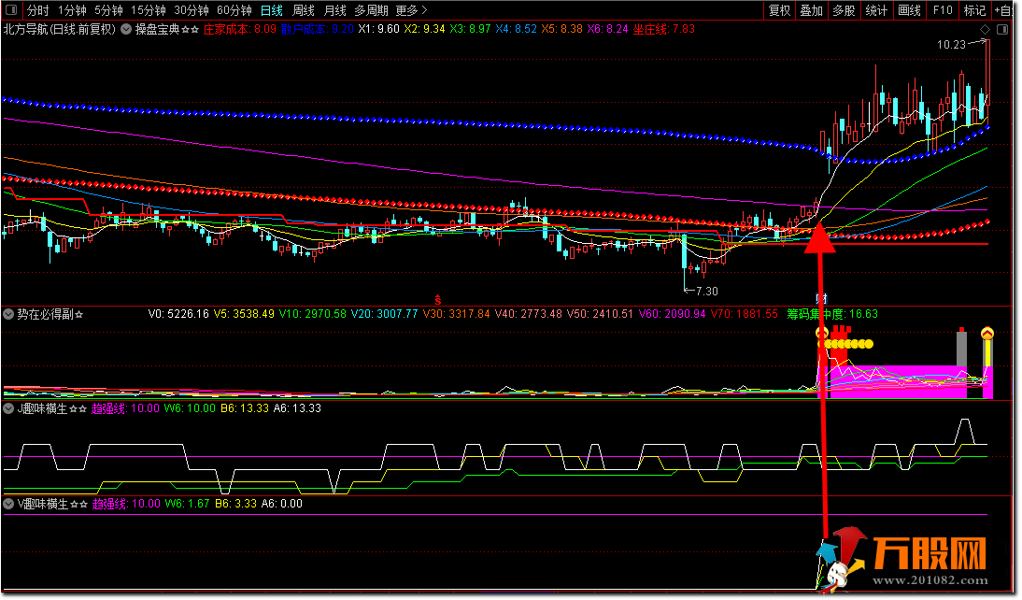1022x600 pixels.
Task: Open the 势在必得副 indicator dropdown arrow
Action: [x=8, y=314]
